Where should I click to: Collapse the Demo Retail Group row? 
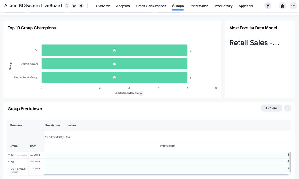tap(9, 168)
